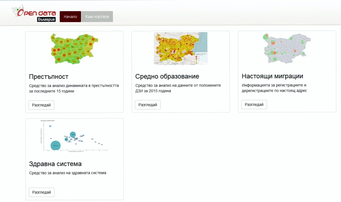Open the Настоящи миграции bubble map thumbnail
The height and width of the screenshot is (202, 341).
point(287,49)
